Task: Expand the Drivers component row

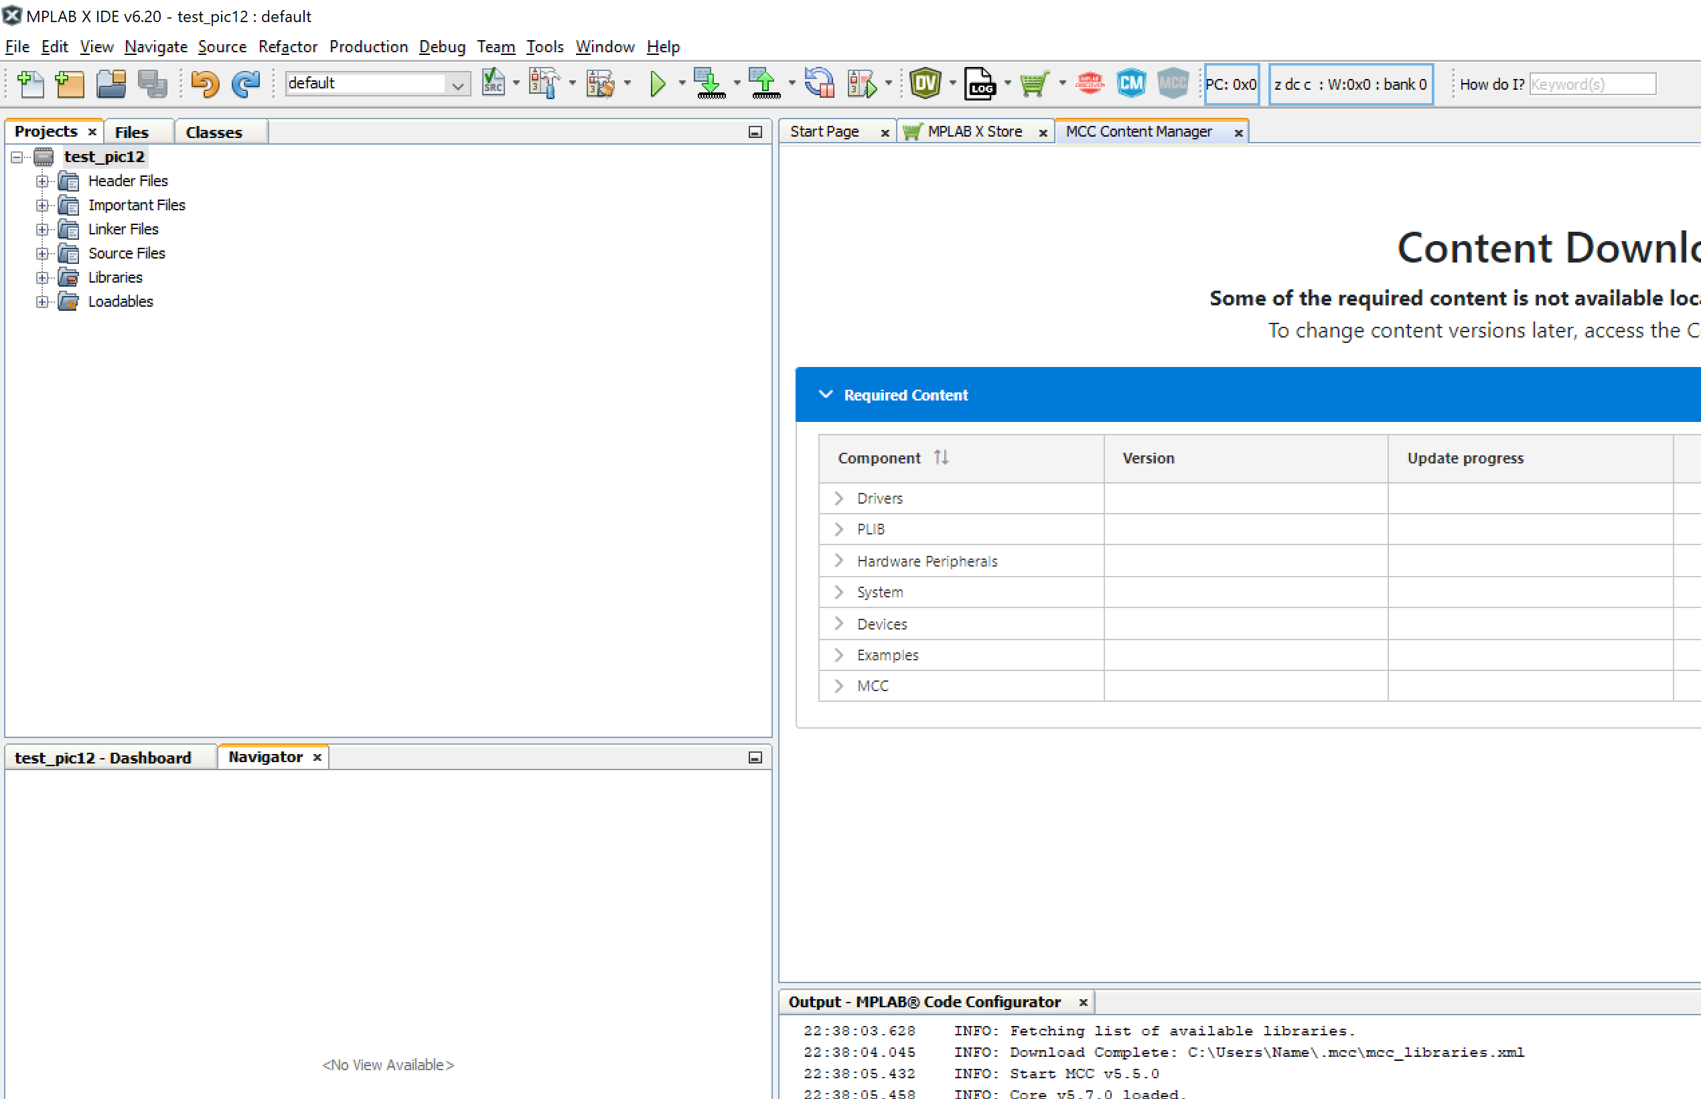Action: pyautogui.click(x=839, y=498)
